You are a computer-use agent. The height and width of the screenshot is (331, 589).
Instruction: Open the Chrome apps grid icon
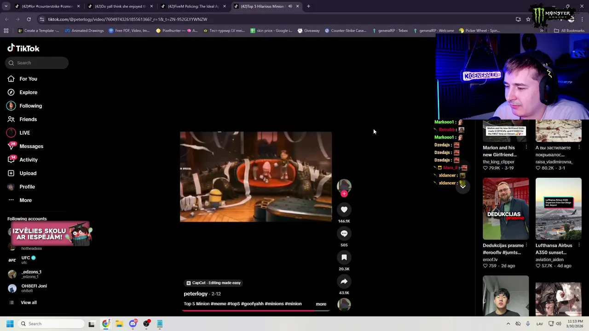[6, 31]
